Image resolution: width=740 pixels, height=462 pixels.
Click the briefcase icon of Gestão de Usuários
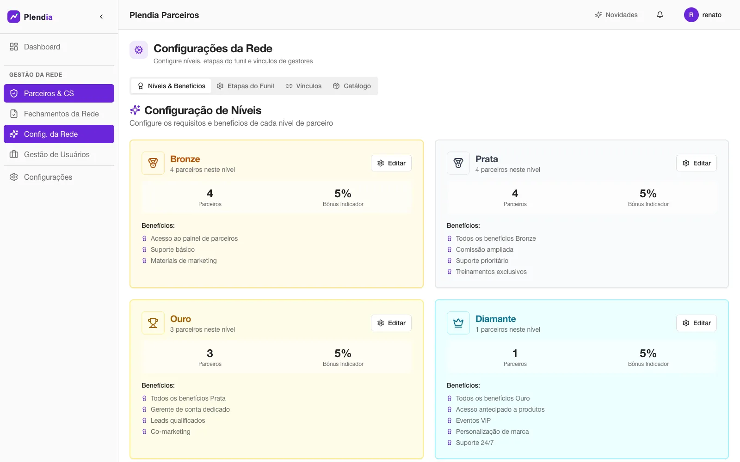14,154
